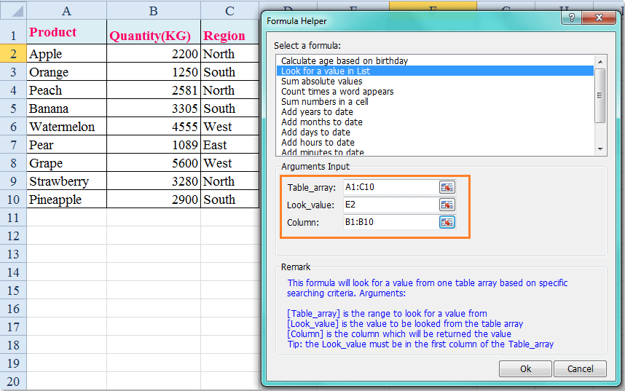Image resolution: width=625 pixels, height=391 pixels.
Task: Select 'Add years to date' formula
Action: 317,112
